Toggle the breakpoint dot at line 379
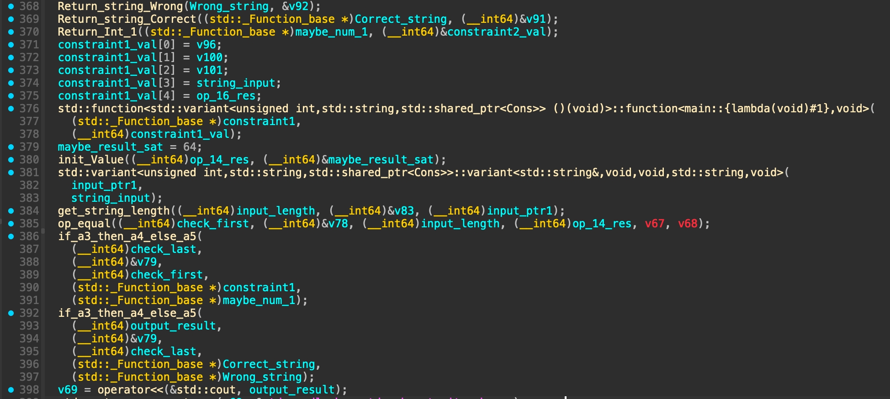Image resolution: width=890 pixels, height=399 pixels. pyautogui.click(x=11, y=147)
